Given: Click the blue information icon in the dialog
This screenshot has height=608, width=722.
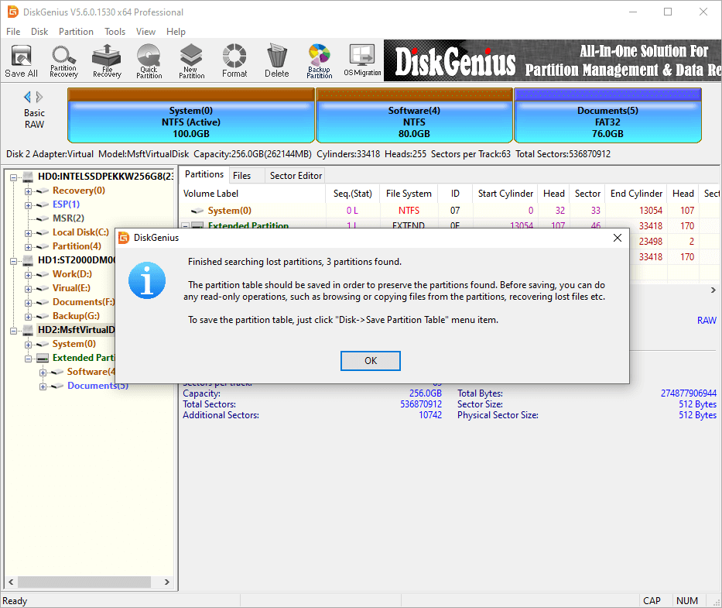Looking at the screenshot, I should 147,280.
